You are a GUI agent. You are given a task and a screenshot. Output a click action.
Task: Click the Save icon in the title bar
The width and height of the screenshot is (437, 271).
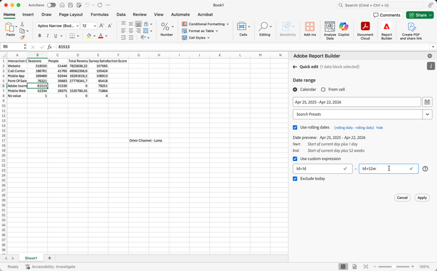point(71,5)
